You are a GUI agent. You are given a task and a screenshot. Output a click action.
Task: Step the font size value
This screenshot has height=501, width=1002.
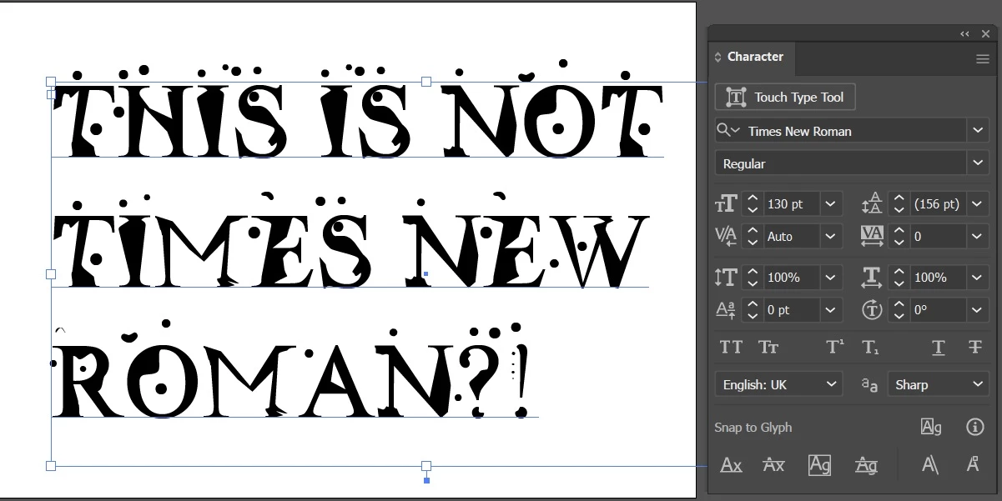click(752, 203)
